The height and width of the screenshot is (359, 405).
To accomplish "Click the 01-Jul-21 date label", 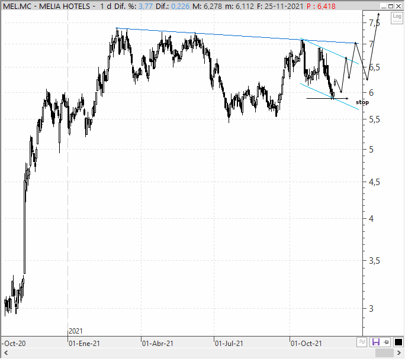I will [229, 344].
